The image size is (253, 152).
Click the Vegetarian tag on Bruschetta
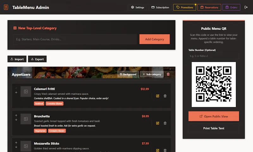tap(40, 131)
